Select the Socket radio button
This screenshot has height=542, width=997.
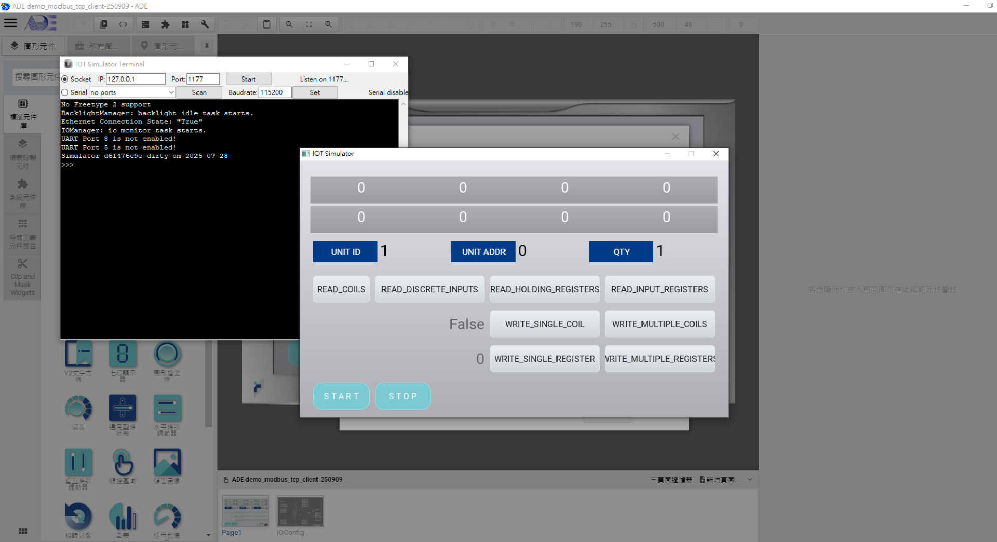(65, 79)
